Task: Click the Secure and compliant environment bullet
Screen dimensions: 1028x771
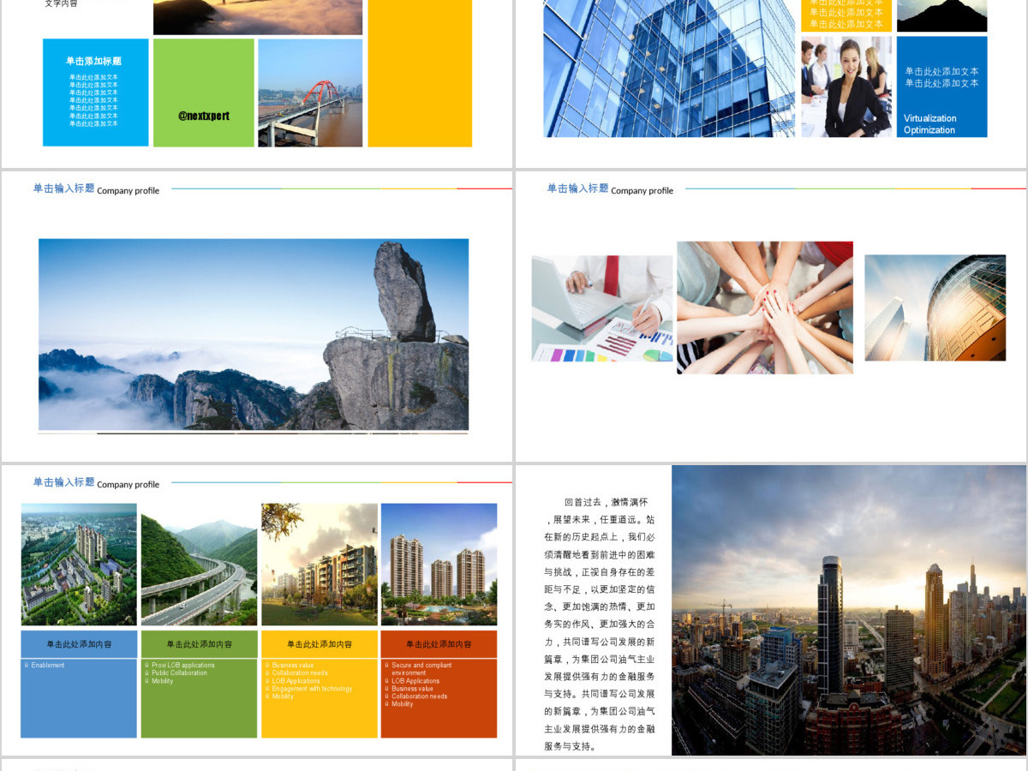Action: tap(421, 669)
